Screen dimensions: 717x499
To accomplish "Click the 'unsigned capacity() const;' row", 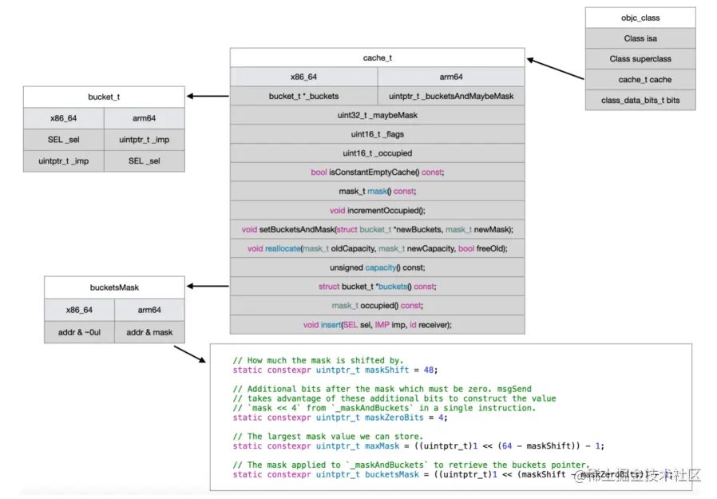I will [x=377, y=267].
